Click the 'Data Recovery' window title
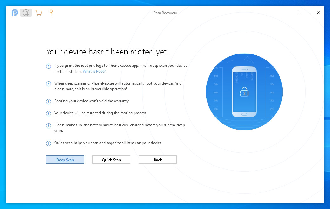Screen dimensions: 330x209 (x=165, y=13)
